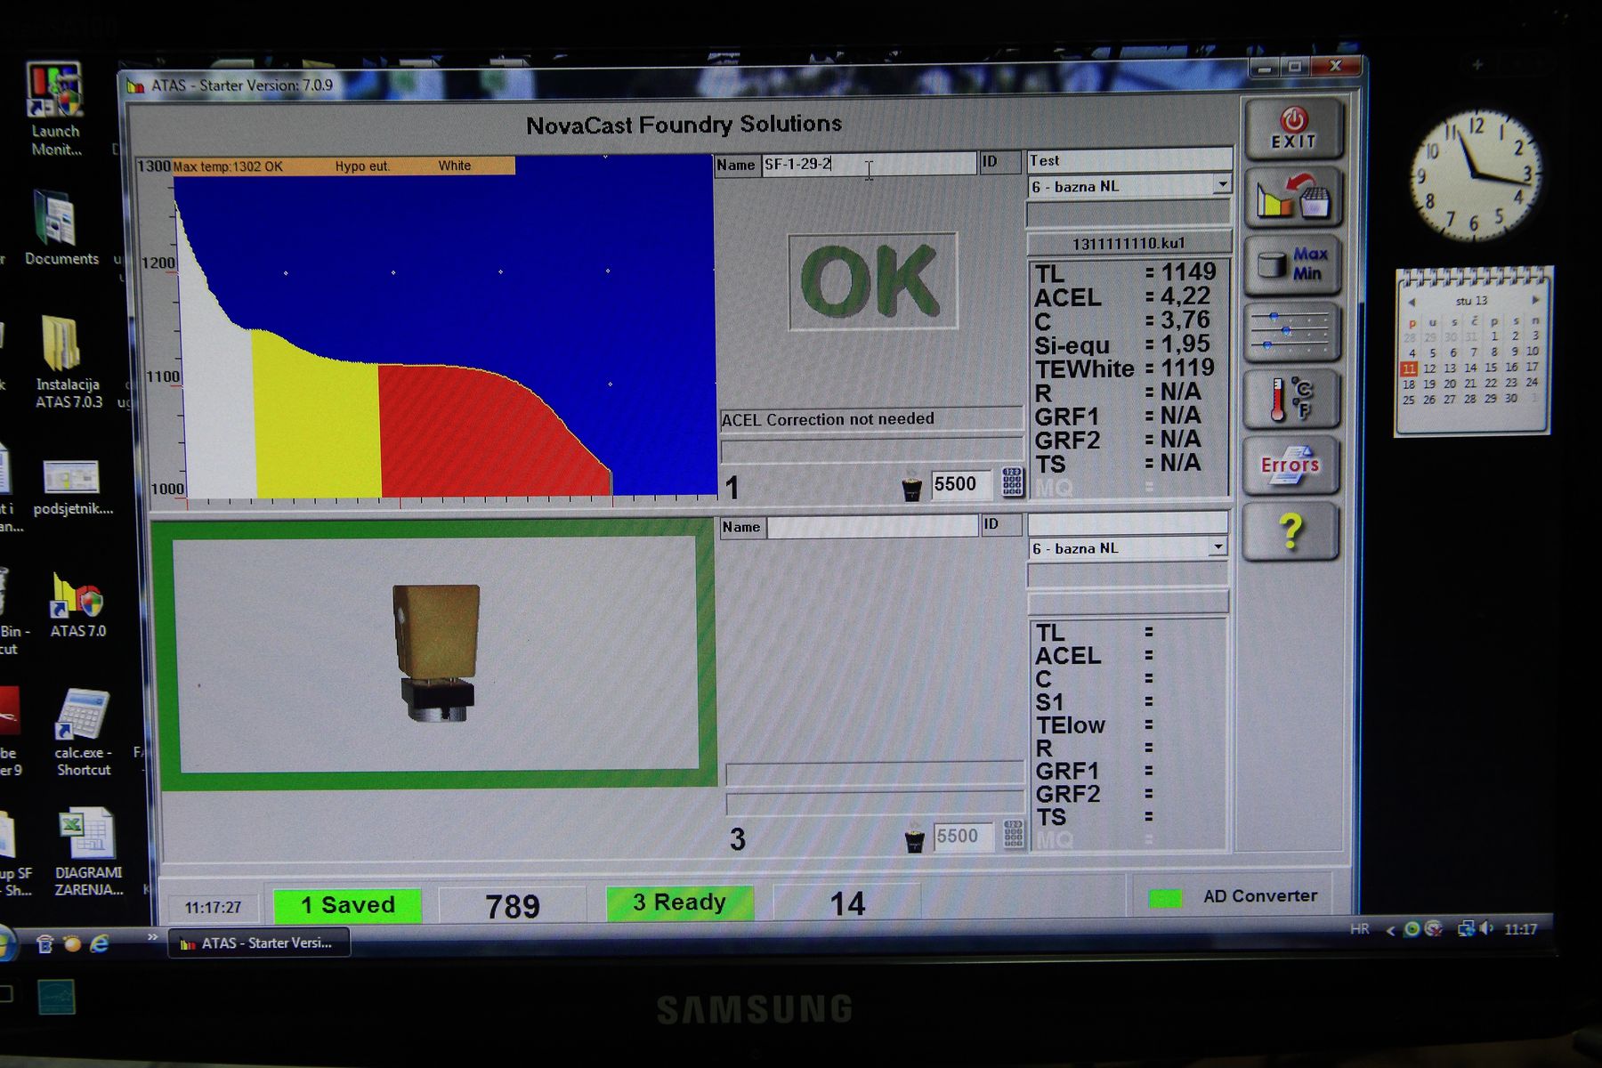Click the 11:17:27 time in status bar
This screenshot has height=1068, width=1602.
(x=213, y=908)
